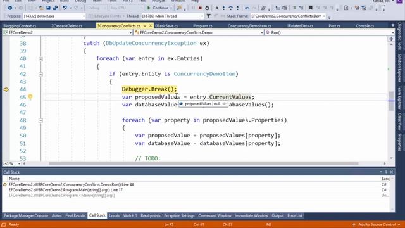
Task: Open the Breakpoints tab
Action: [151, 215]
